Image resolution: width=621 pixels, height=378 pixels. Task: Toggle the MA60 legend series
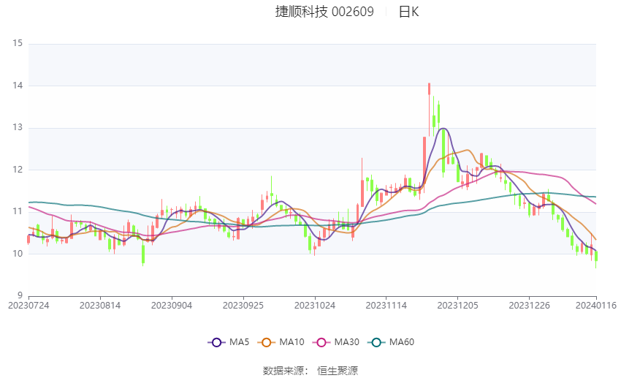391,342
